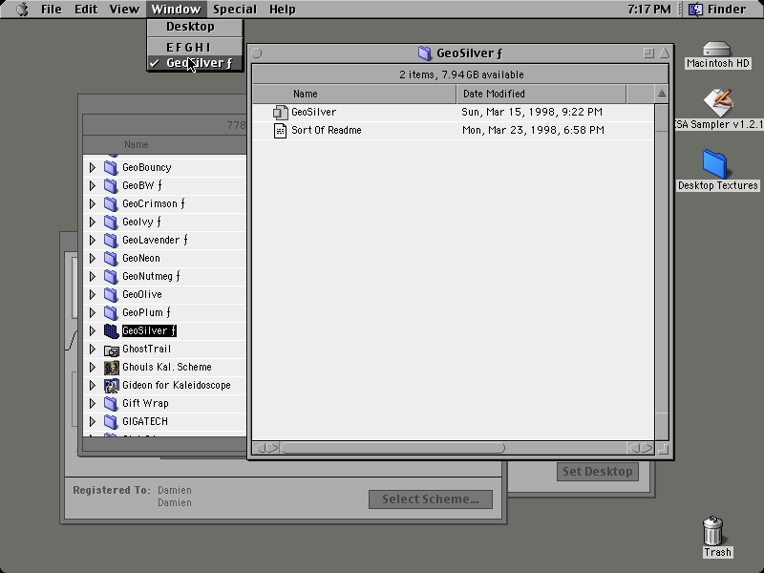The height and width of the screenshot is (573, 764).
Task: Sort by the Date Modified column header
Action: pos(541,94)
